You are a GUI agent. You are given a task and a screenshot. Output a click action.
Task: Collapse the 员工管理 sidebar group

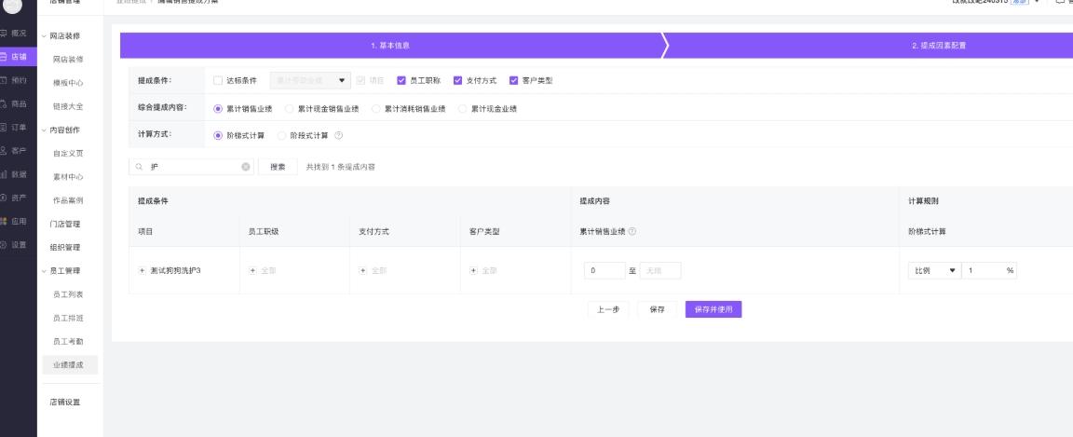pos(45,270)
